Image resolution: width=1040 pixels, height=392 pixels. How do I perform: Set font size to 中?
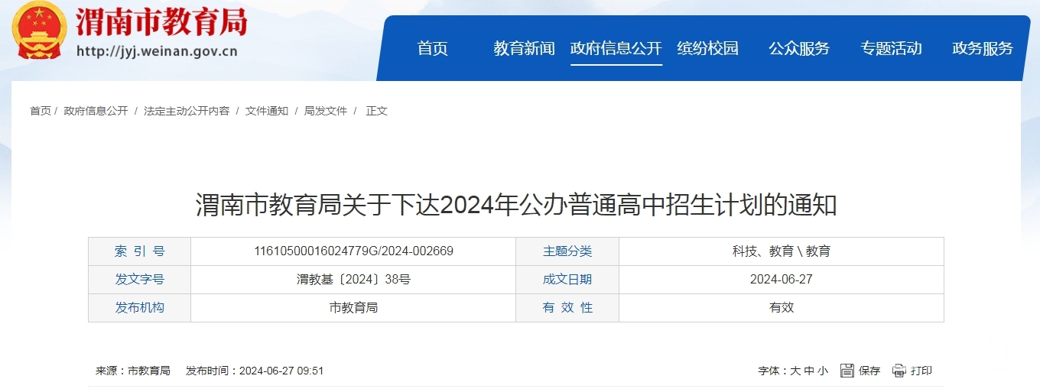(808, 371)
